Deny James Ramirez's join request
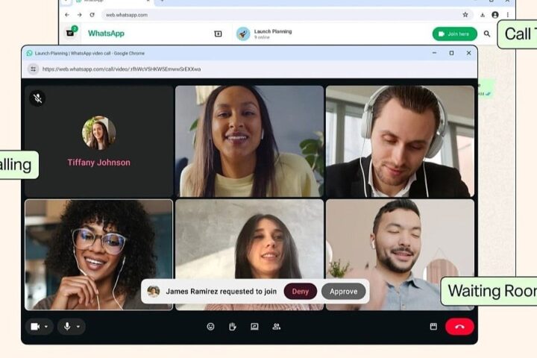Viewport: 537px width, 358px height. [x=301, y=292]
